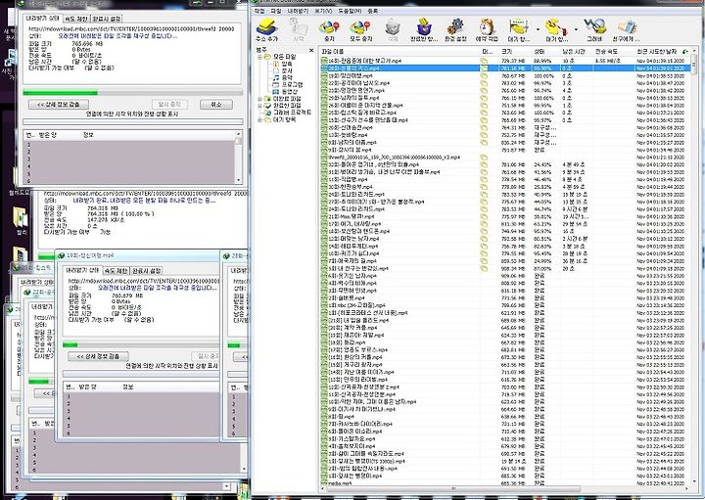705x500 pixels.
Task: Select the 압축 (compressed) category icon
Action: click(x=276, y=64)
